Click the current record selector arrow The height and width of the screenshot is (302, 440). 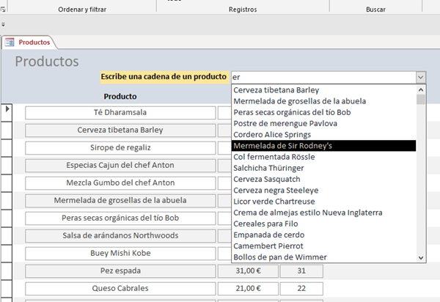tap(7, 109)
